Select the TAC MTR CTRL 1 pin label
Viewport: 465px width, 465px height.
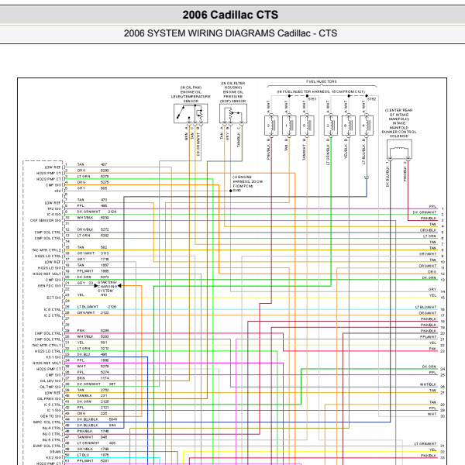coord(46,345)
